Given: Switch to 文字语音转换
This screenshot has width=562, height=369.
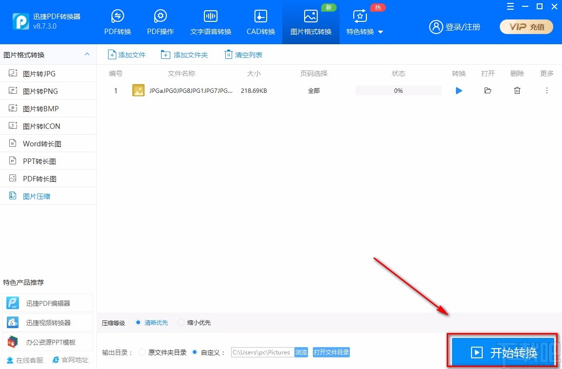Looking at the screenshot, I should point(210,21).
